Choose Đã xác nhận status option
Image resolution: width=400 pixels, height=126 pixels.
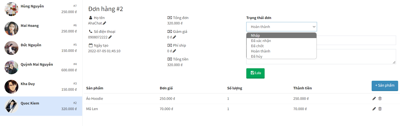281,41
